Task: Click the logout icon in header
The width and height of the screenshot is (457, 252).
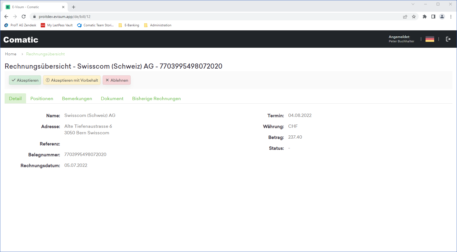Action: pos(448,39)
